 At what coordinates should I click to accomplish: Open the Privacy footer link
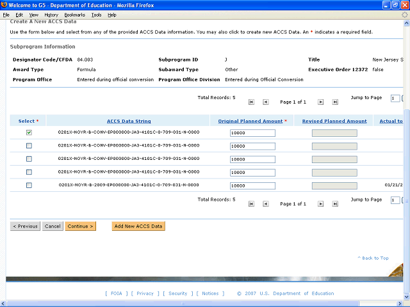pyautogui.click(x=145, y=294)
